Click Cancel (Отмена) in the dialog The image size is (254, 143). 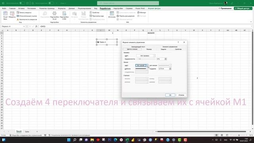[x=181, y=95]
